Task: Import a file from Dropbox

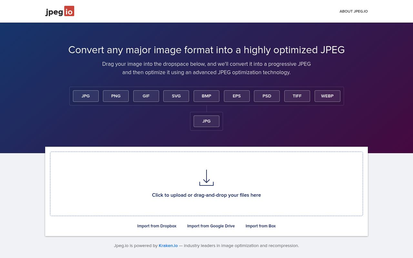Action: [157, 226]
